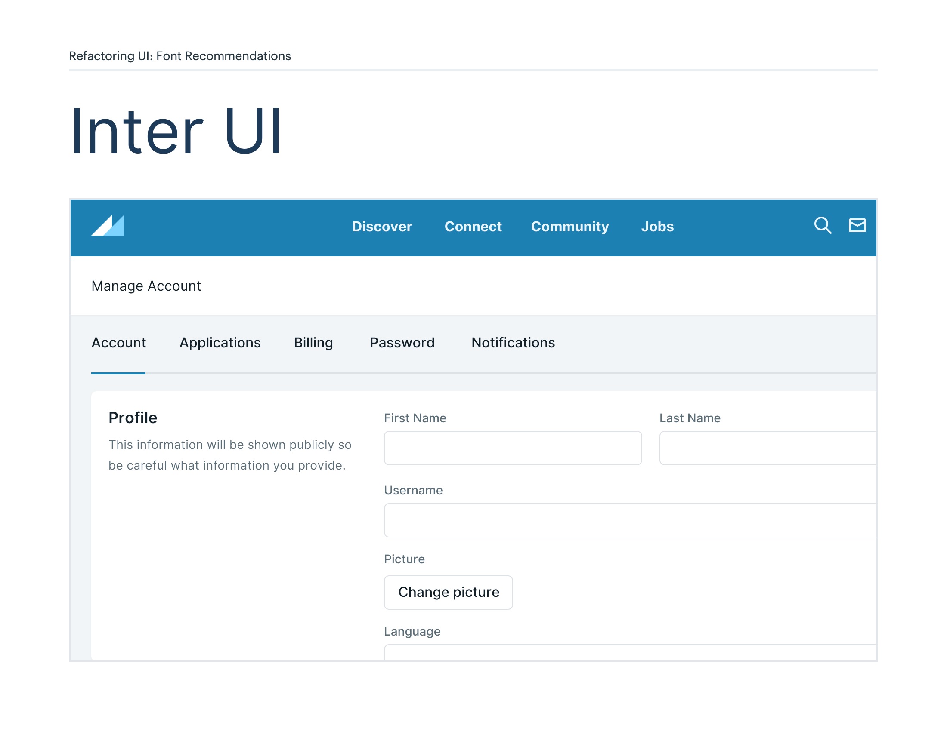Screen dimensions: 947x731
Task: Focus the Username input box
Action: 630,520
